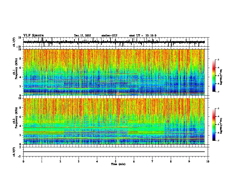Click the ch.2 'Frequency (kHz)' axis label
The image size is (234, 181).
click(x=16, y=118)
